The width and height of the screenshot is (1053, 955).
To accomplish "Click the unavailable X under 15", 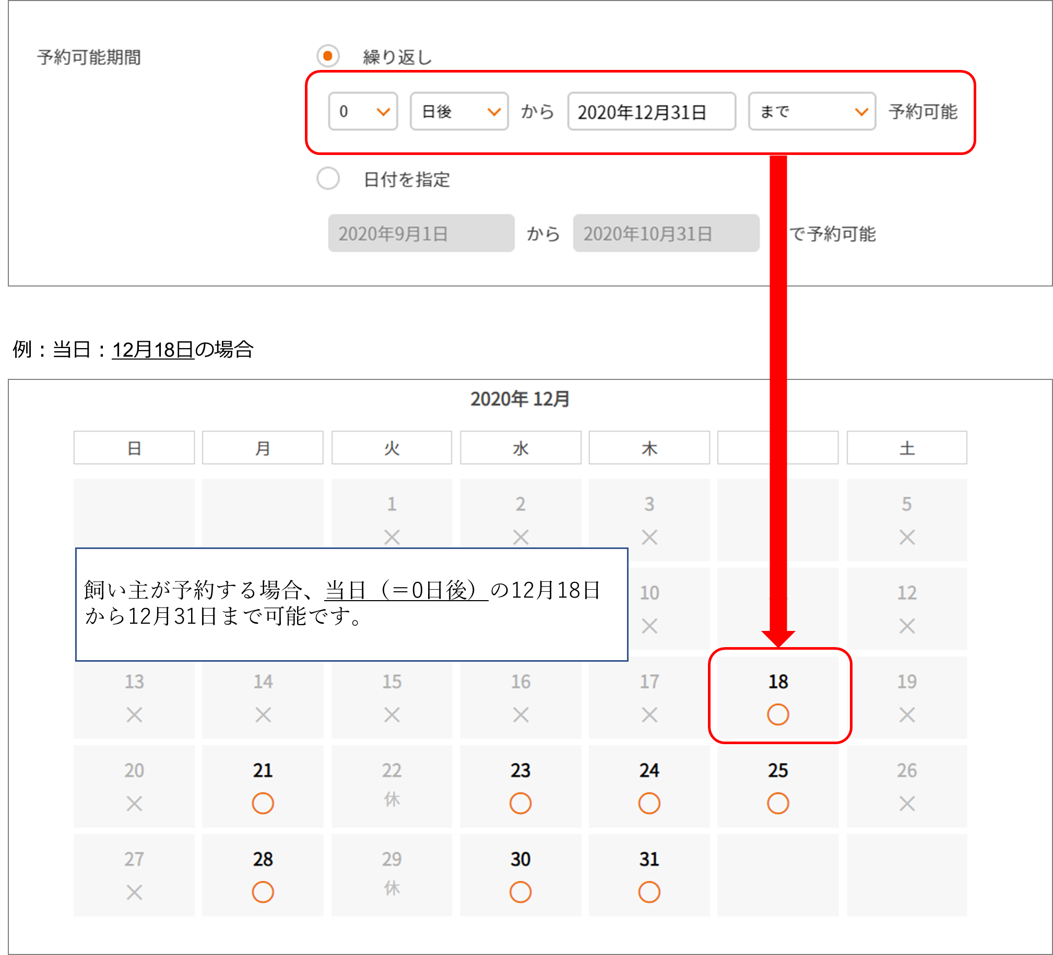I will [392, 715].
